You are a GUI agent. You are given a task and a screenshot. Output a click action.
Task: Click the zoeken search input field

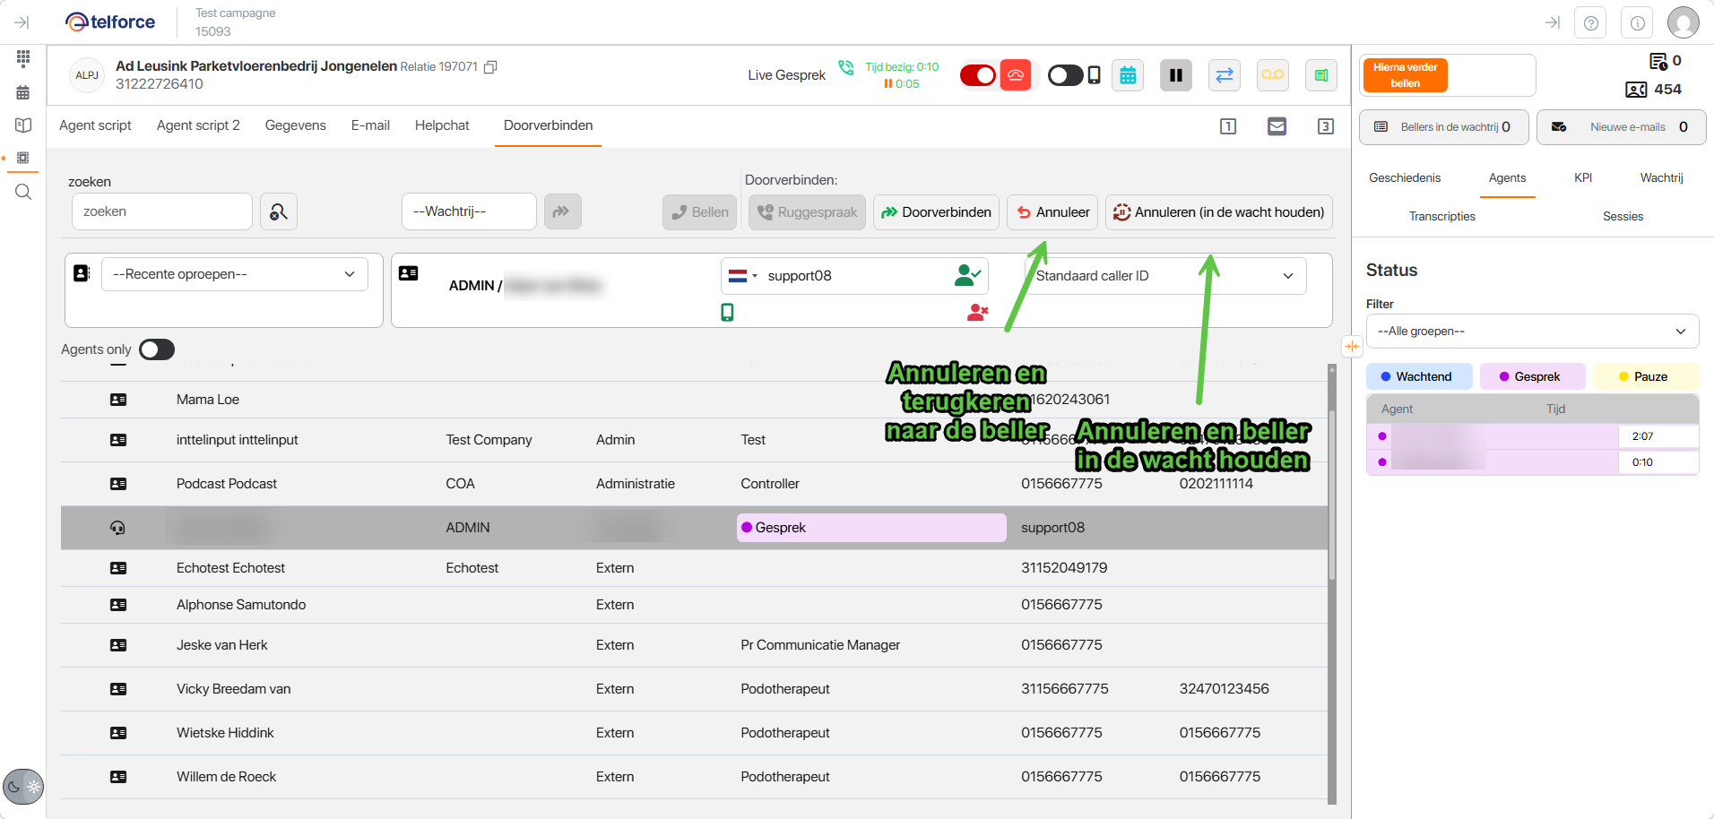(162, 212)
